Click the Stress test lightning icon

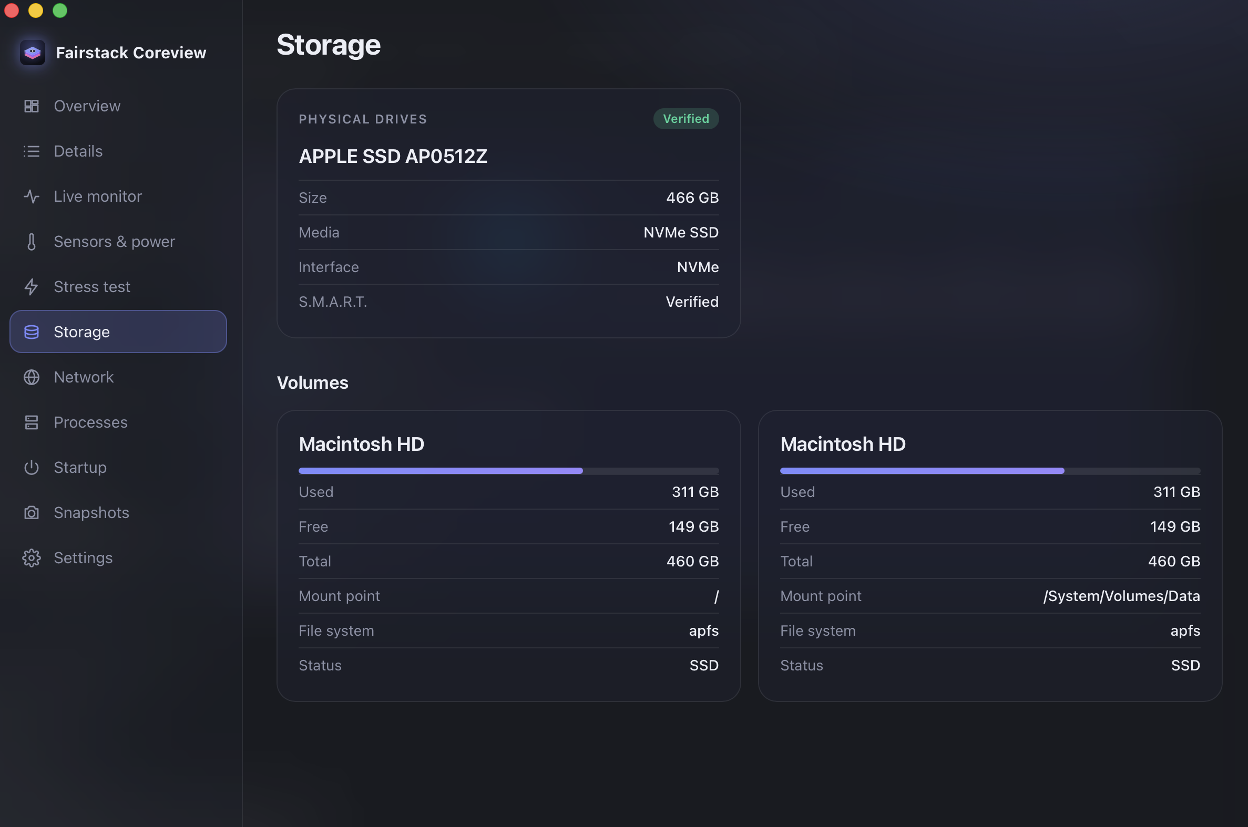32,287
